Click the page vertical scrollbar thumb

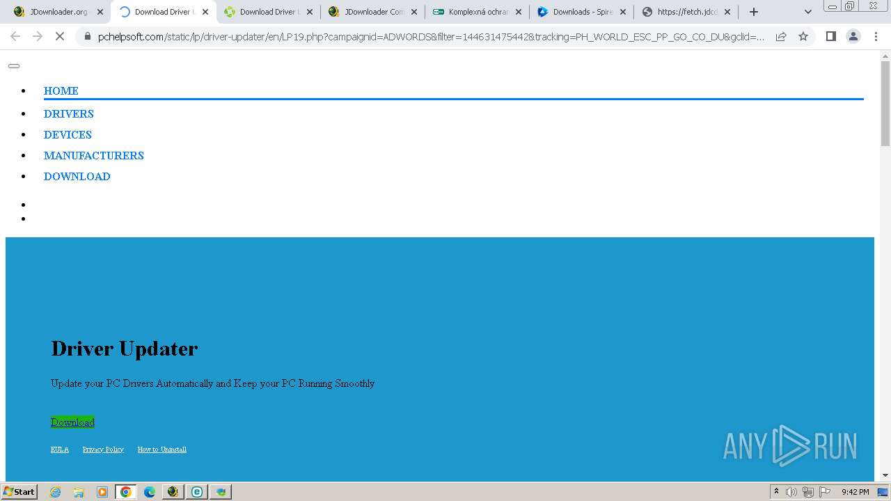coord(885,103)
